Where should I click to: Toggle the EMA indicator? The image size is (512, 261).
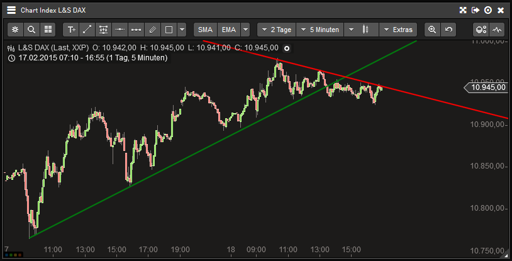point(229,30)
